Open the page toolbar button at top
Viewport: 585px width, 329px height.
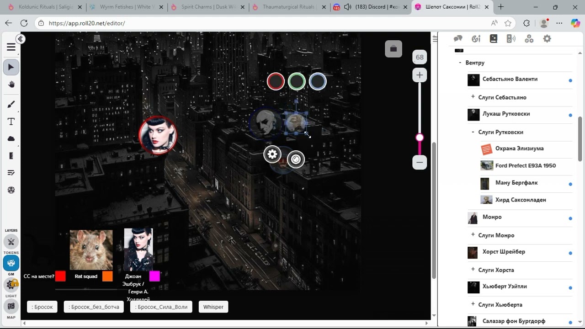coord(394,48)
